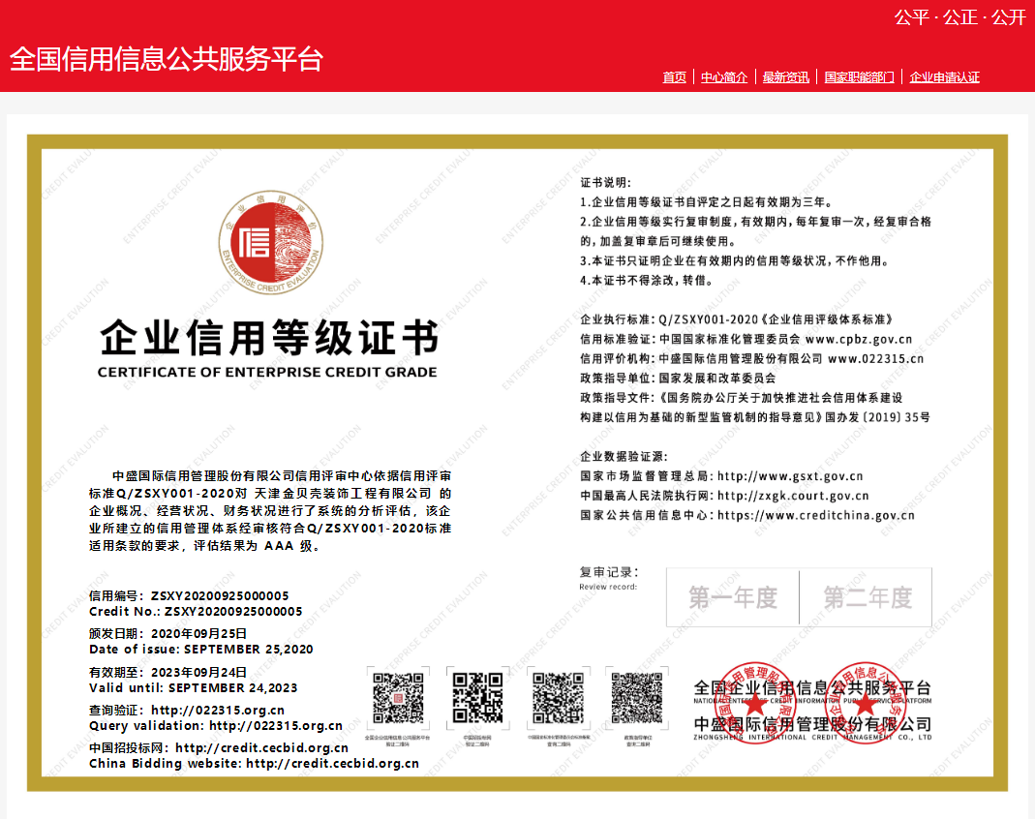
Task: Open the 中心简介 menu item
Action: 724,77
